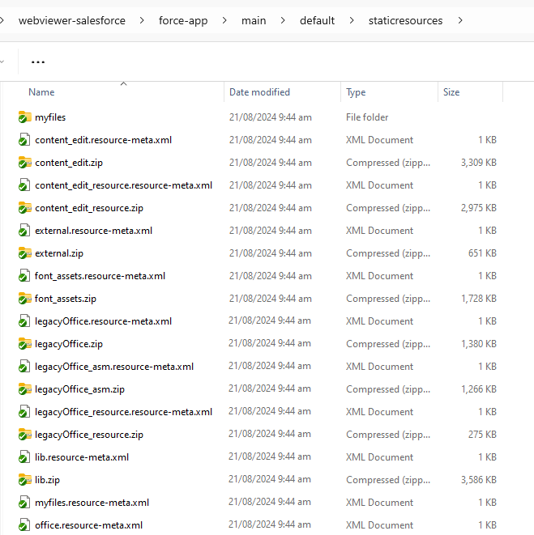Select the font_assets.resource-meta.xml file icon
The width and height of the screenshot is (534, 535).
click(x=24, y=276)
